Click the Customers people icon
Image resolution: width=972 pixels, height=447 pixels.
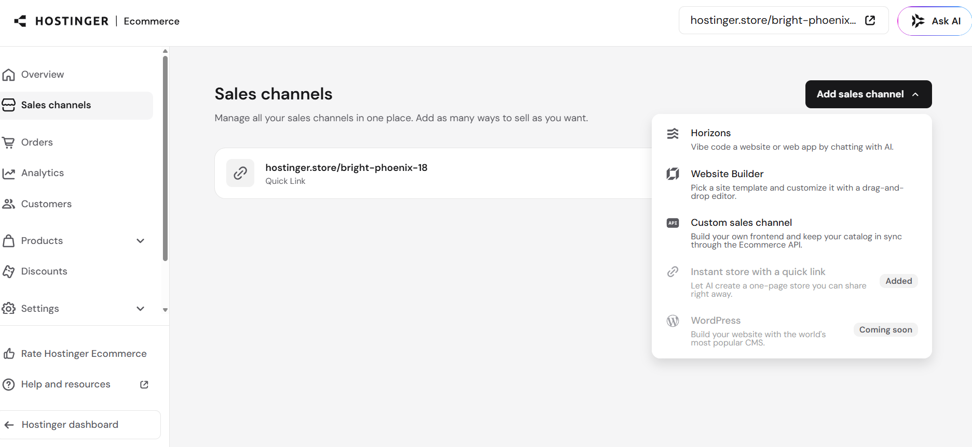pyautogui.click(x=8, y=204)
